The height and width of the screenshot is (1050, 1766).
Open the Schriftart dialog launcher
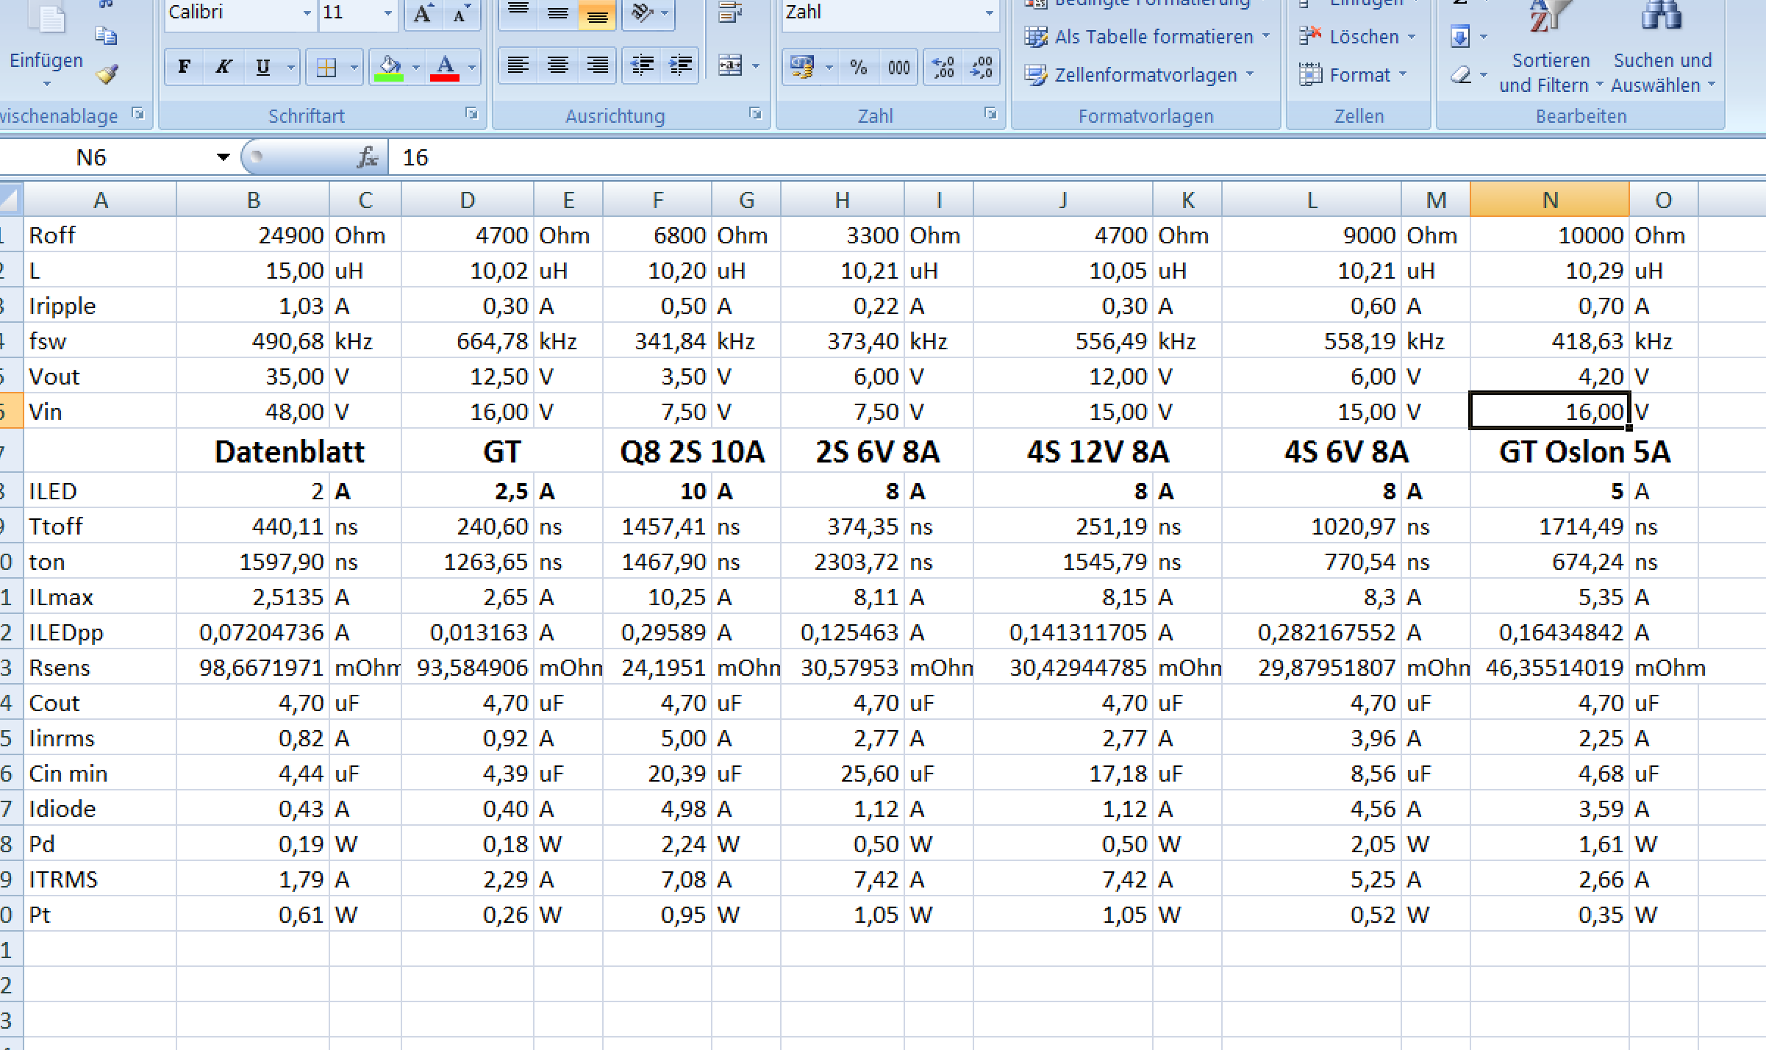point(471,114)
